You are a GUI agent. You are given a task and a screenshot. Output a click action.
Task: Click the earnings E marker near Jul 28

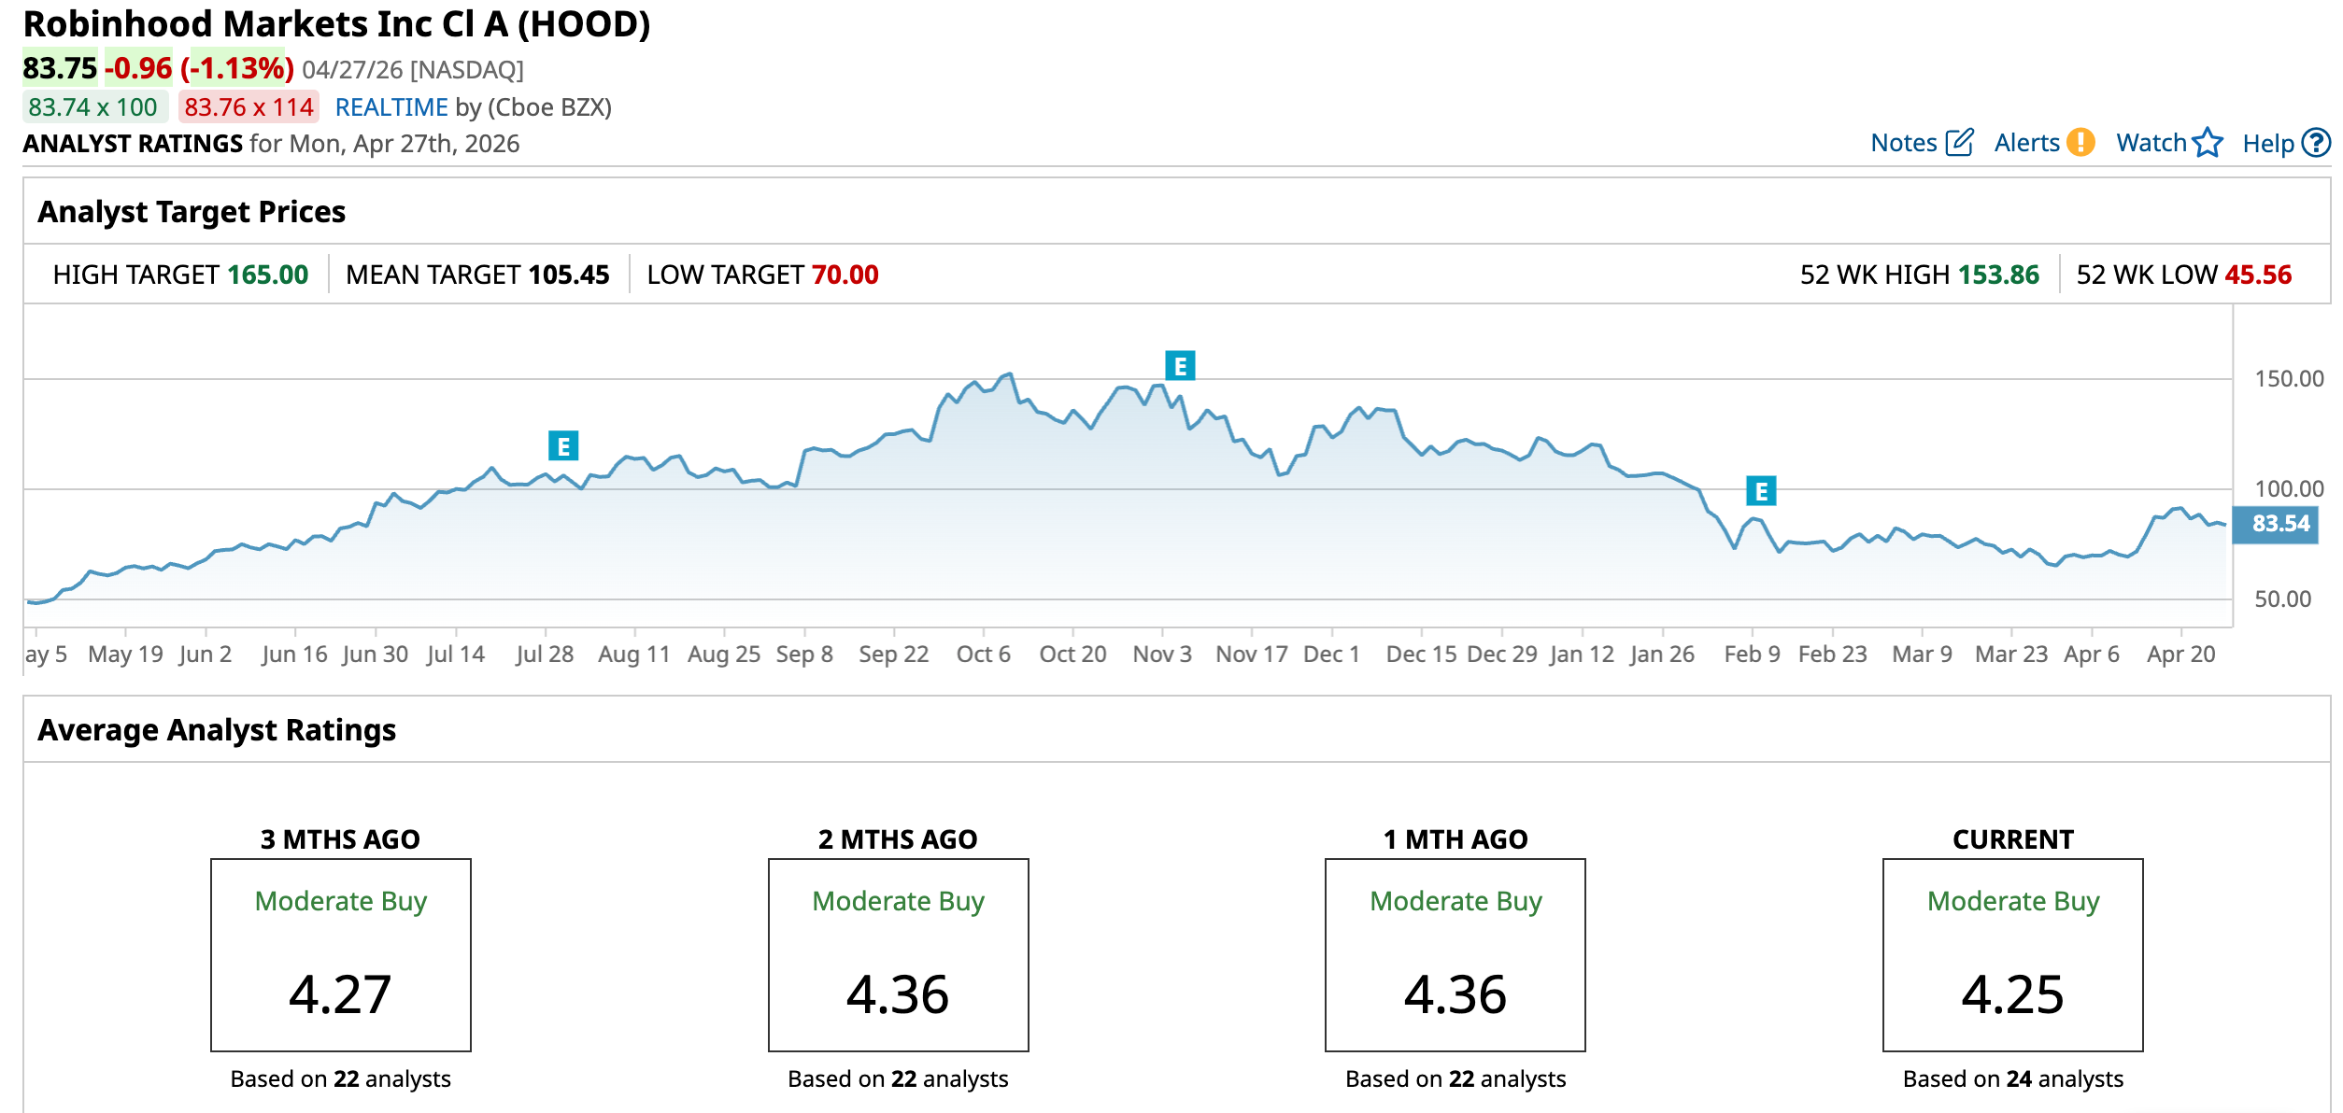[x=563, y=446]
